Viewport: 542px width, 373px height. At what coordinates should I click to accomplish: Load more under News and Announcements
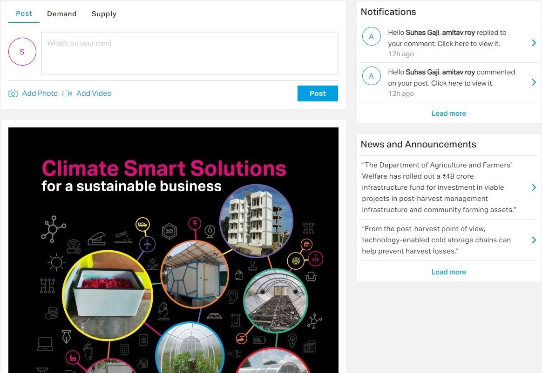coord(449,272)
